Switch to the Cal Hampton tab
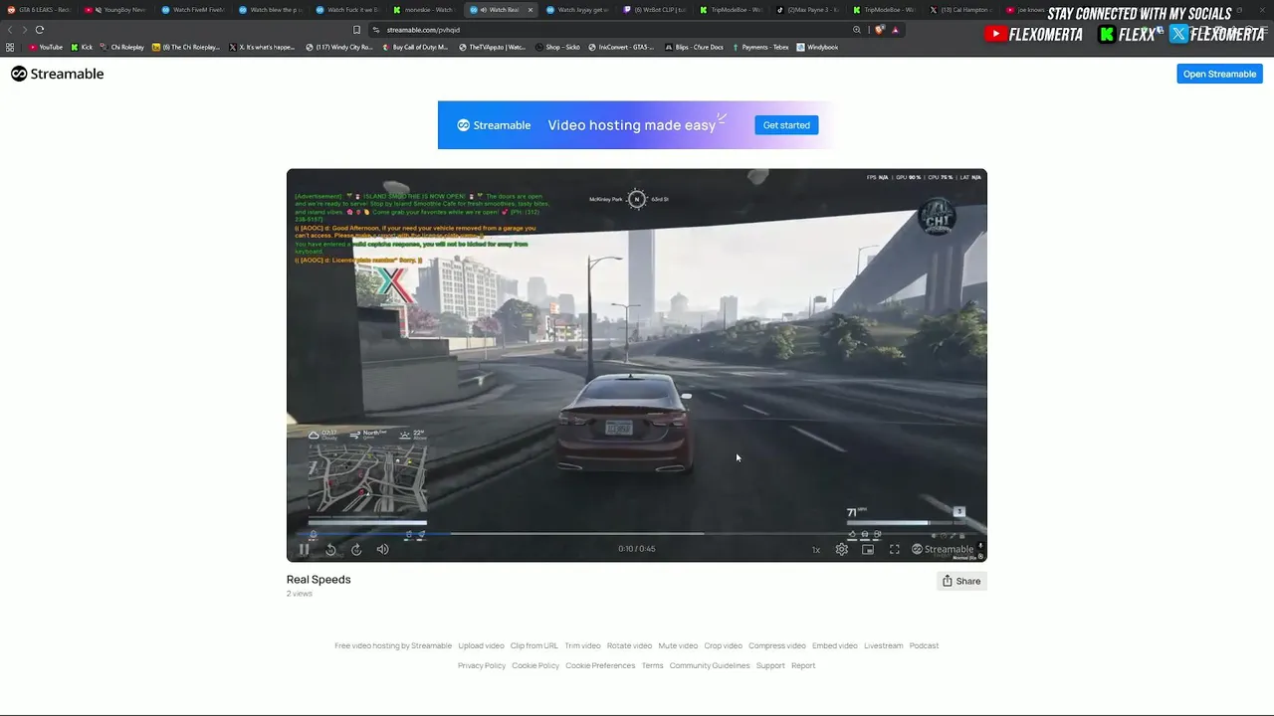Viewport: 1274px width, 716px height. tap(962, 10)
